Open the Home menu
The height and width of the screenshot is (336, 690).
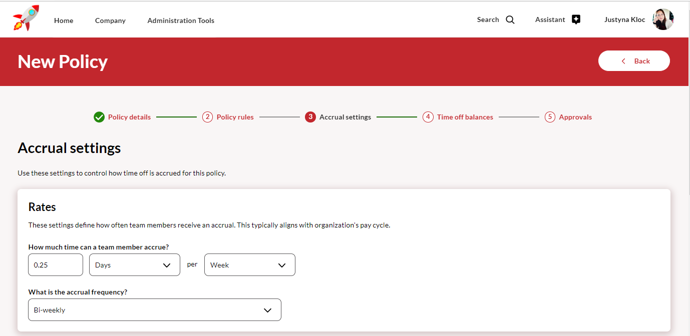pos(64,20)
